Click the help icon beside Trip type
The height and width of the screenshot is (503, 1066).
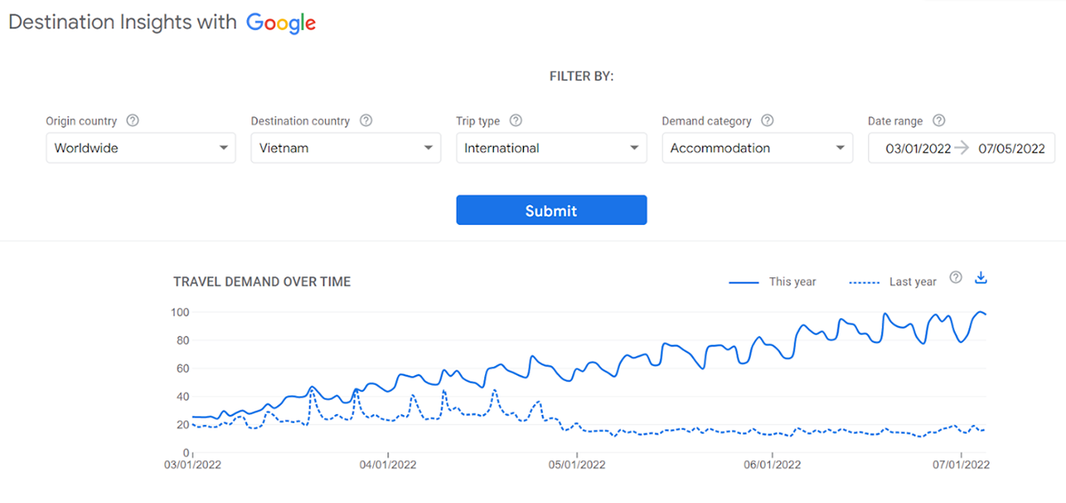515,121
